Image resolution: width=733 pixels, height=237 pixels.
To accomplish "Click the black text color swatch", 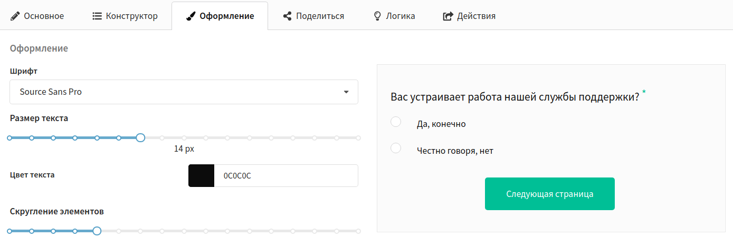I will pyautogui.click(x=201, y=175).
